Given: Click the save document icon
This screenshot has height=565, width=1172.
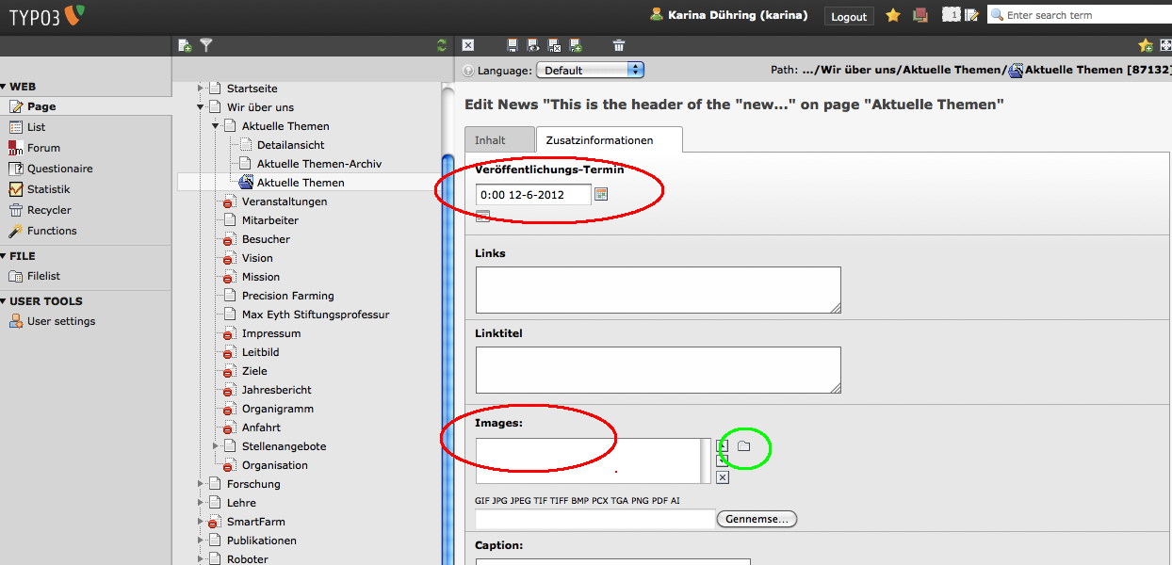Looking at the screenshot, I should coord(513,45).
